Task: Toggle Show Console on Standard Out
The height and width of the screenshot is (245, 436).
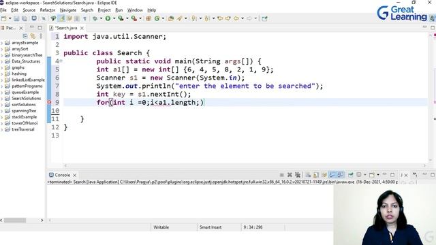Action: [x=332, y=175]
